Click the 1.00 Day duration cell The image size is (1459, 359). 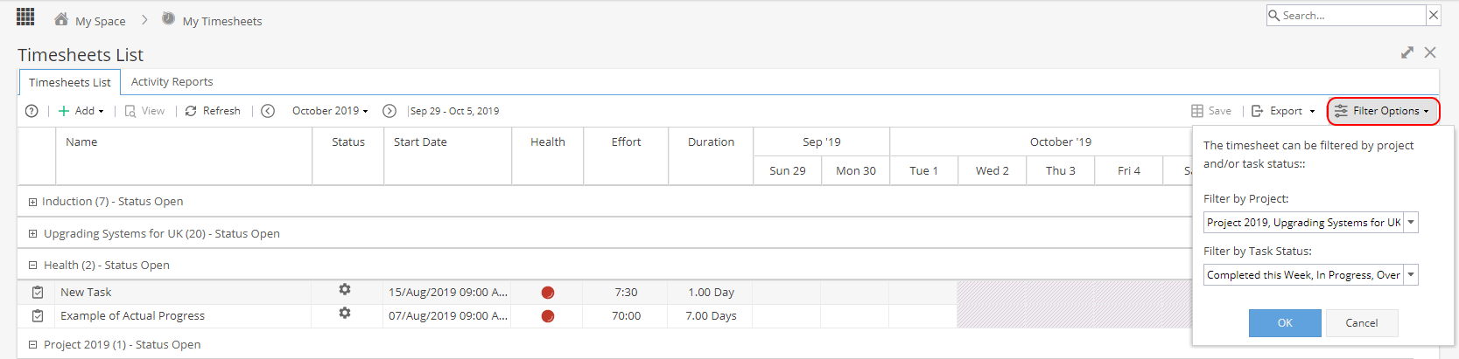point(711,293)
